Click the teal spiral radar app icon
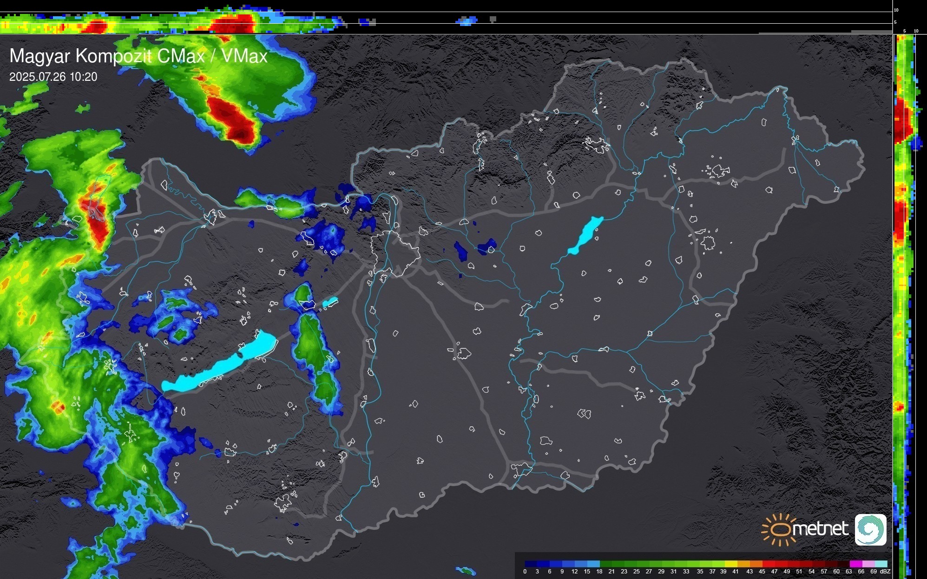This screenshot has width=927, height=579. [870, 529]
